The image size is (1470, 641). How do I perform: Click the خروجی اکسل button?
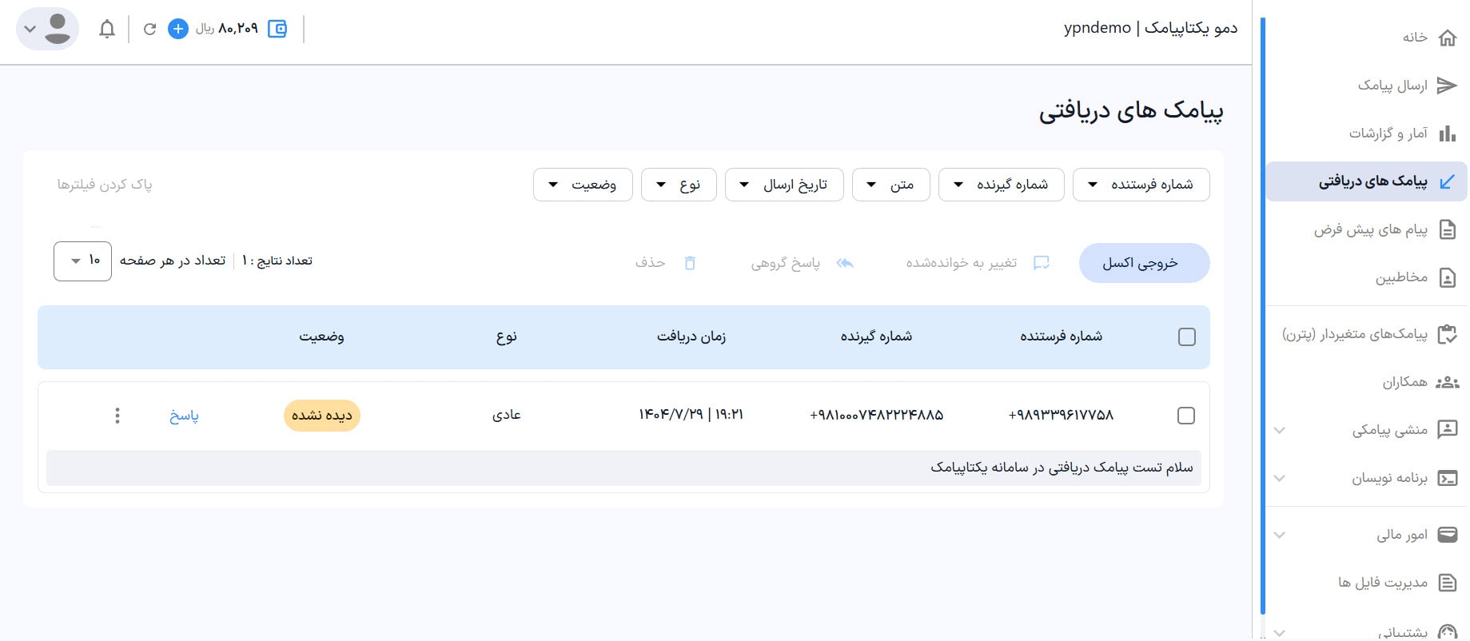[x=1143, y=263]
